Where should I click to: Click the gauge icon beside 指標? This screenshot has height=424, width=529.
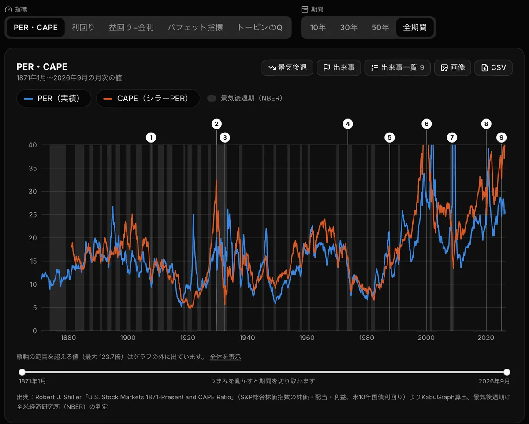pos(8,9)
